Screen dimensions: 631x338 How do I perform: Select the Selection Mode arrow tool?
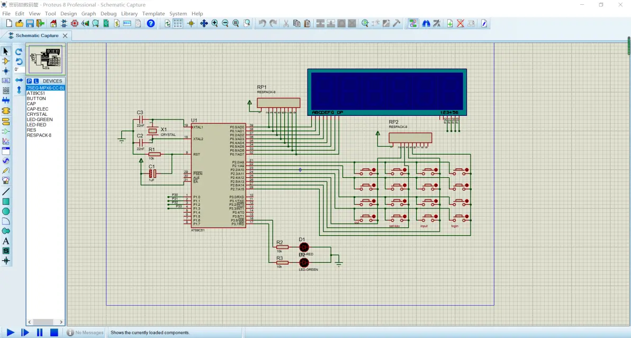(x=6, y=51)
